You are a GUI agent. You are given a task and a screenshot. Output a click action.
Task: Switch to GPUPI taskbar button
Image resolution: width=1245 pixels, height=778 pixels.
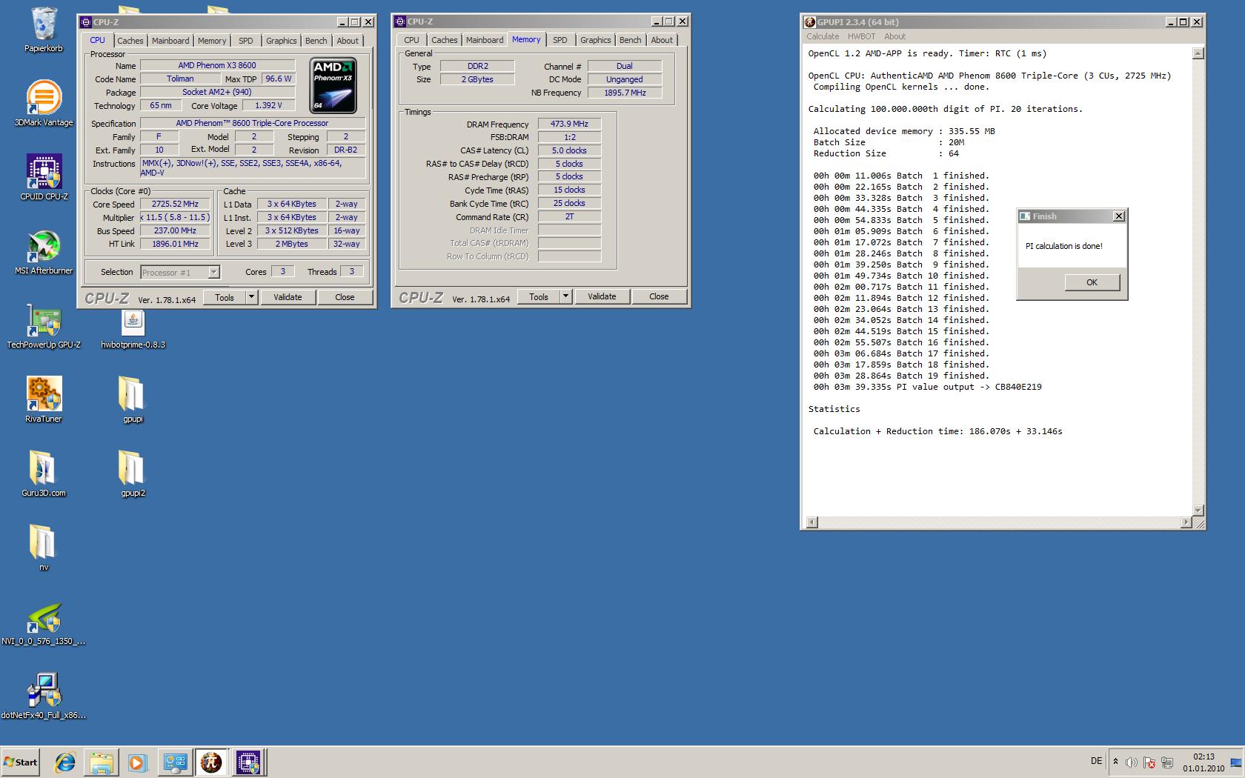click(x=211, y=762)
